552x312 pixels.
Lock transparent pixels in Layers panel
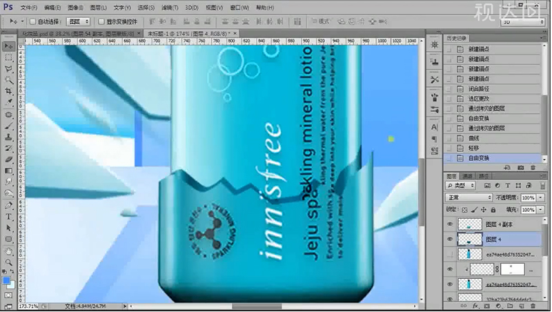click(464, 210)
